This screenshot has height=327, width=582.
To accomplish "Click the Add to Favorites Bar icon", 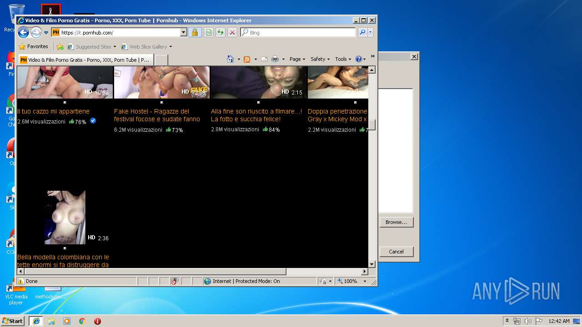I will tap(60, 46).
